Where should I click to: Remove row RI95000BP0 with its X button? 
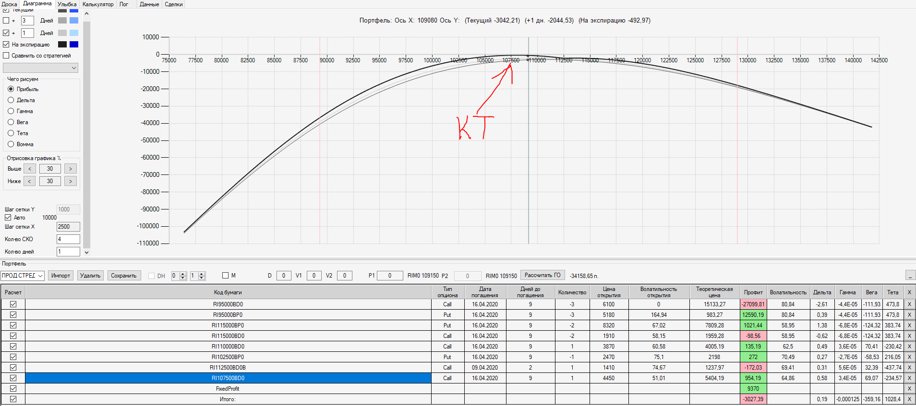point(909,315)
